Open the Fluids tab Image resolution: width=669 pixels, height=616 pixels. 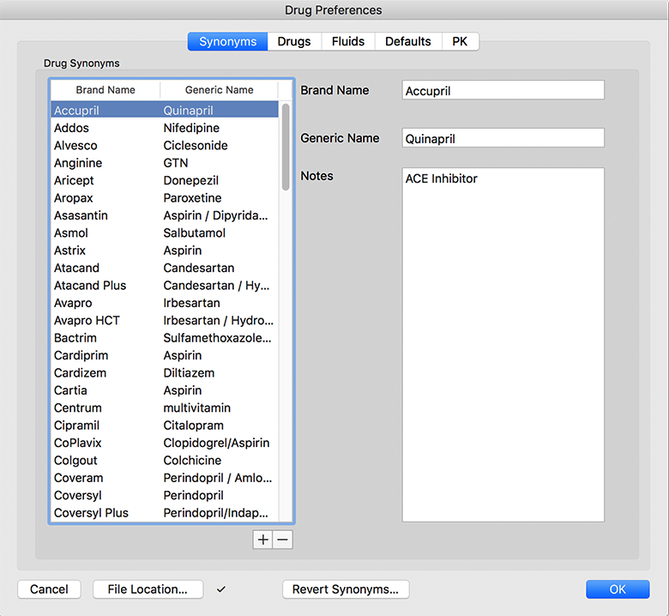(x=348, y=41)
